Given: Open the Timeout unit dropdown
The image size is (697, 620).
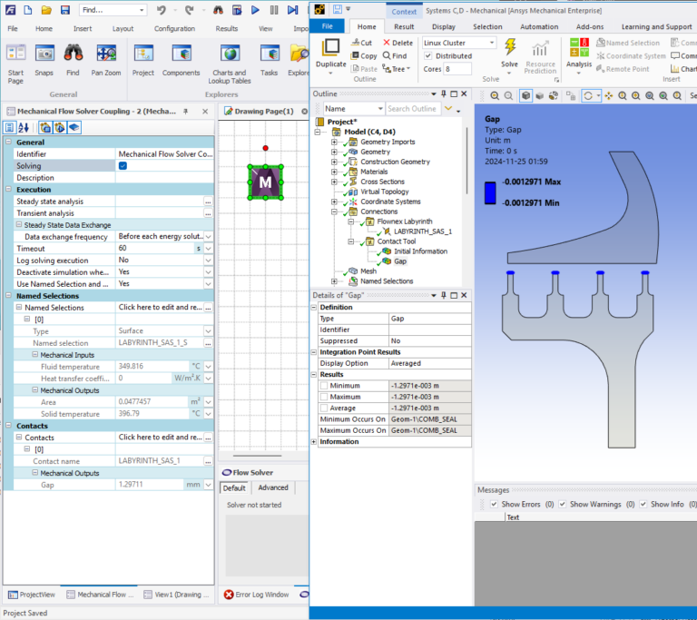Looking at the screenshot, I should coord(208,249).
